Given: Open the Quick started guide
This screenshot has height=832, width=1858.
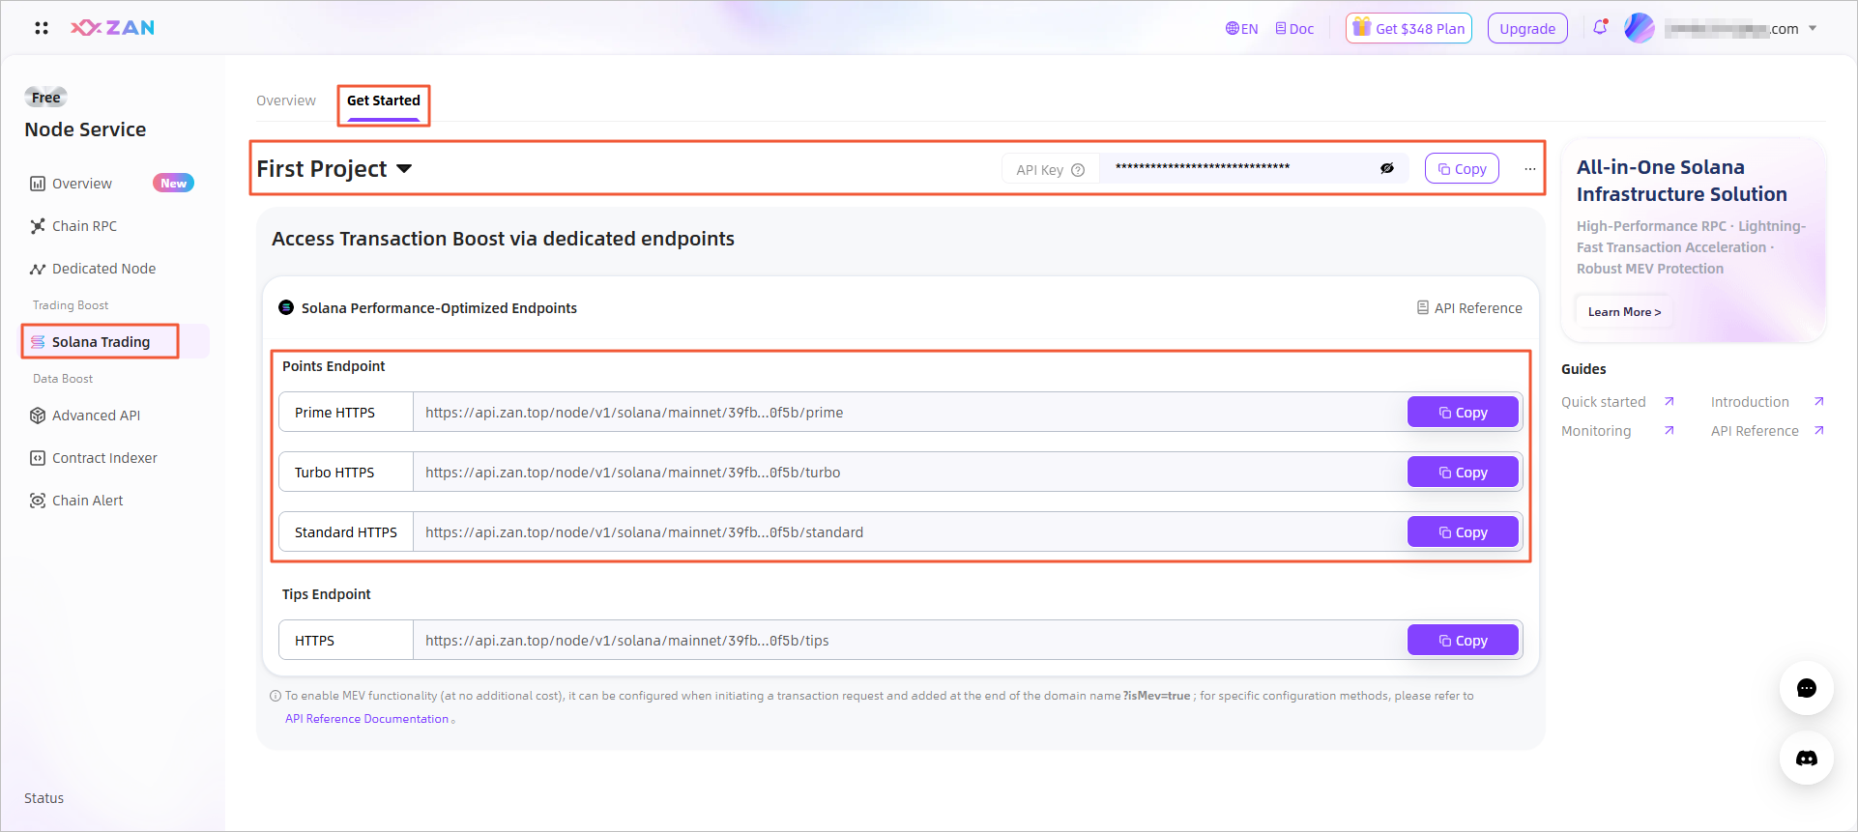Looking at the screenshot, I should point(1617,402).
